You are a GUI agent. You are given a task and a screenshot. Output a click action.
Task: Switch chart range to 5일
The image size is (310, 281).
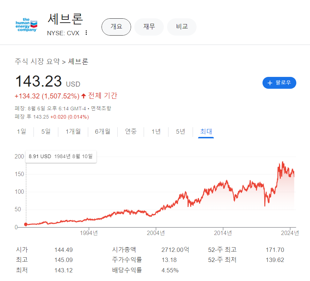pyautogui.click(x=46, y=132)
